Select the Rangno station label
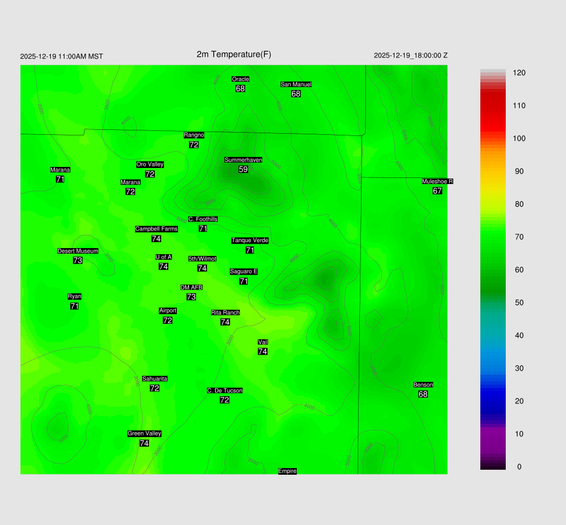 (194, 135)
